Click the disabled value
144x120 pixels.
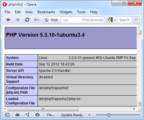coord(46,77)
